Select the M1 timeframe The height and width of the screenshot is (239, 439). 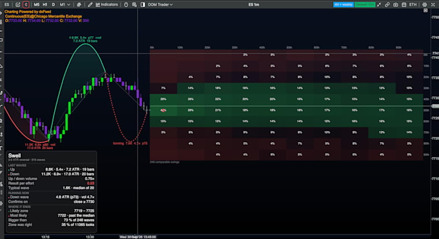click(62, 5)
